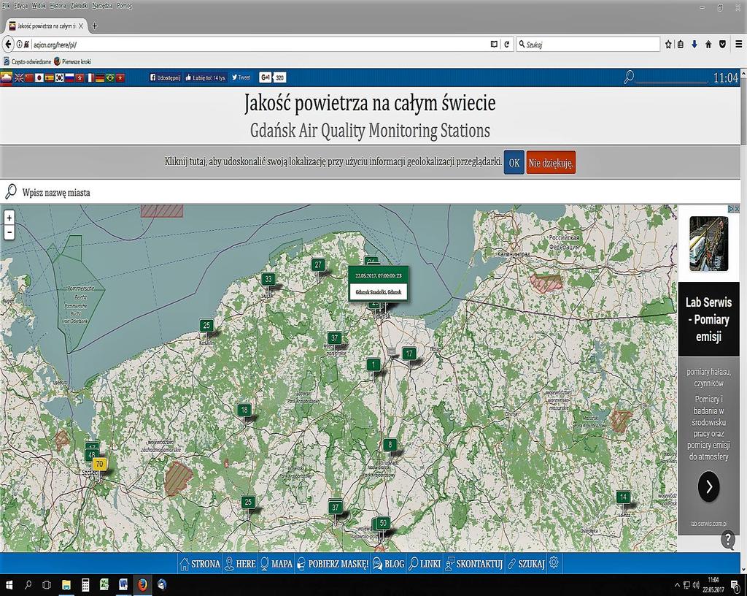This screenshot has width=747, height=596.
Task: Open the Firefox hamburger menu
Action: 739,45
